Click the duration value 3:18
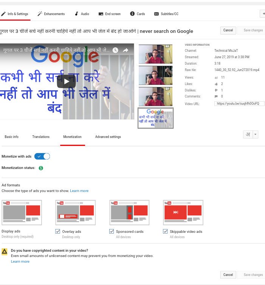The width and height of the screenshot is (265, 285). point(217,64)
